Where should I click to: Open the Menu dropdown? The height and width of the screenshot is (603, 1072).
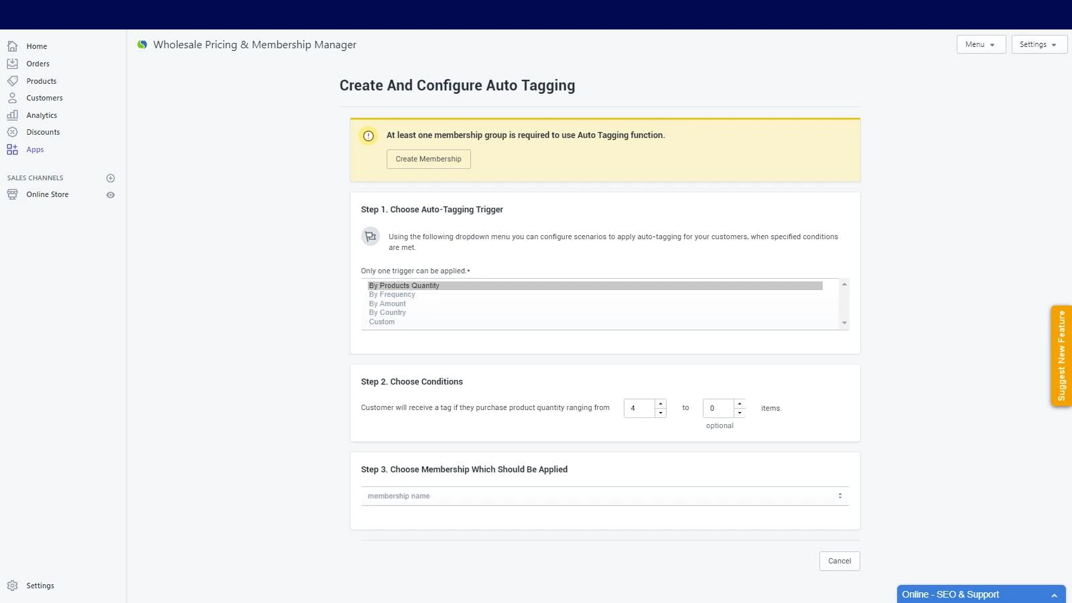pos(980,44)
